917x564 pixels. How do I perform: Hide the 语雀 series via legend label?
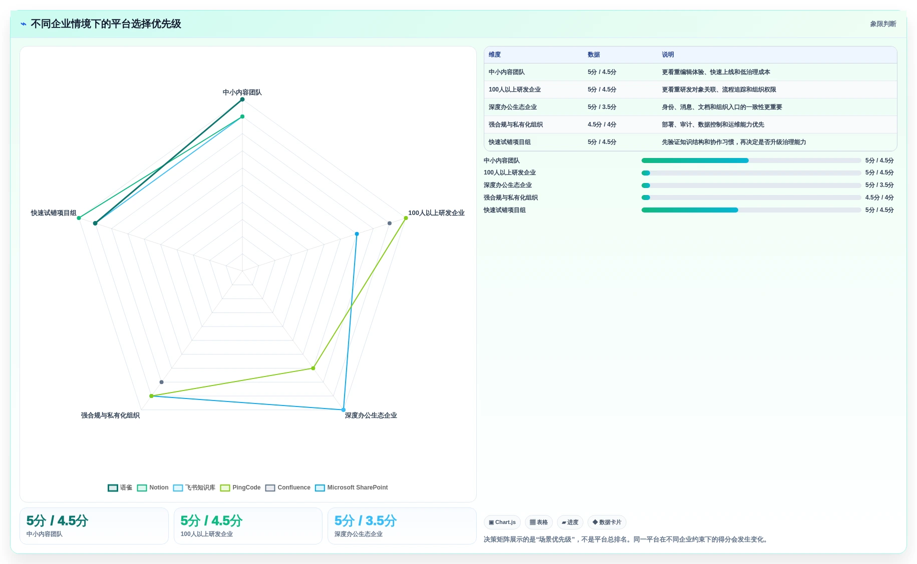click(126, 487)
